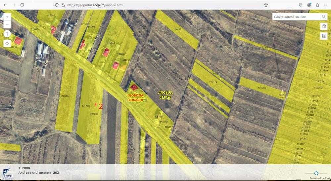This screenshot has height=181, width=331.
Task: Zoom out the map with minus button
Action: point(7,24)
